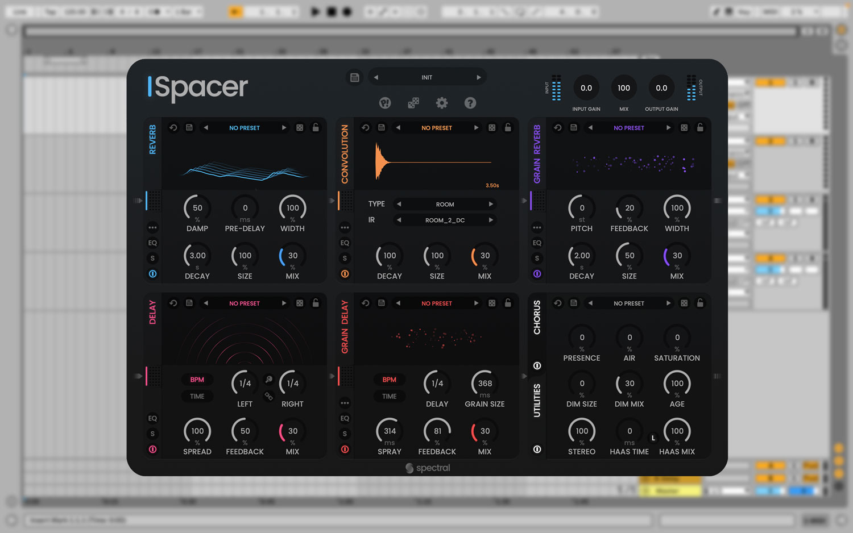Select next Grain Reverb preset arrow
Image resolution: width=853 pixels, height=533 pixels.
668,128
